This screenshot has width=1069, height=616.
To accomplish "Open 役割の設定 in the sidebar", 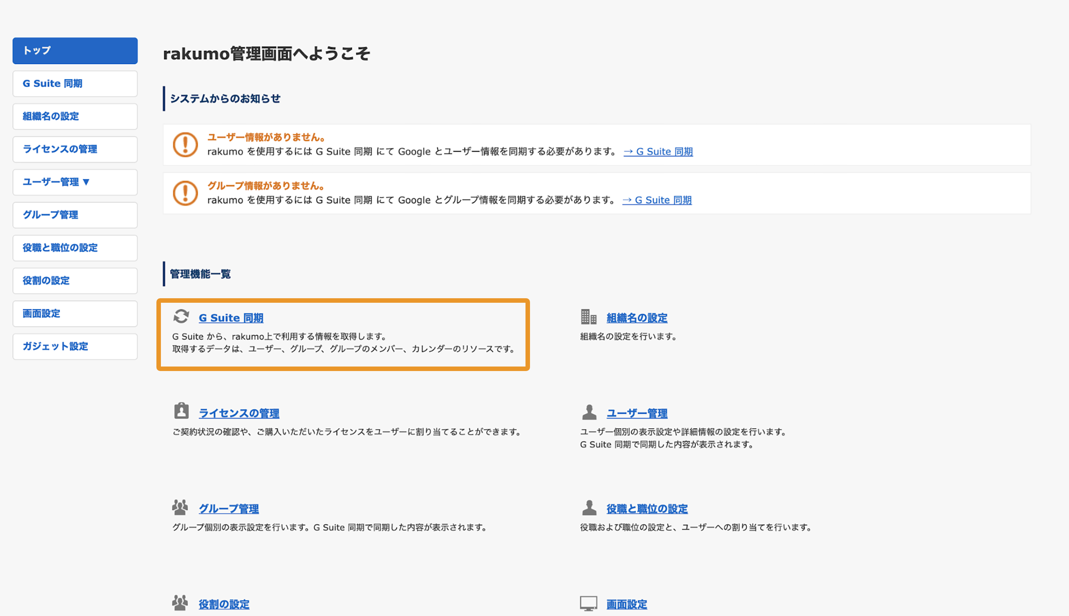I will pyautogui.click(x=75, y=281).
